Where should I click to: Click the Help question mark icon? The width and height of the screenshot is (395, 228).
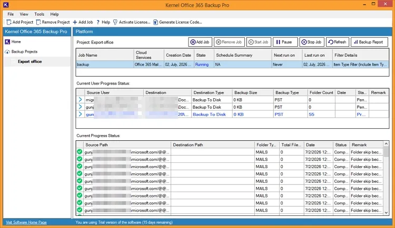[98, 22]
